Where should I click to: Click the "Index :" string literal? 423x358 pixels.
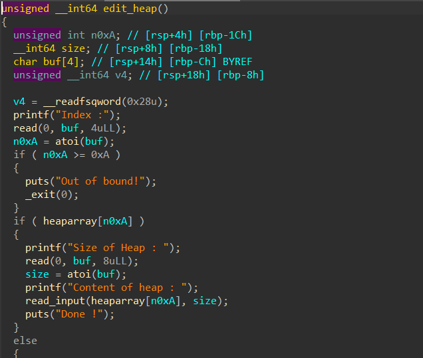point(82,115)
